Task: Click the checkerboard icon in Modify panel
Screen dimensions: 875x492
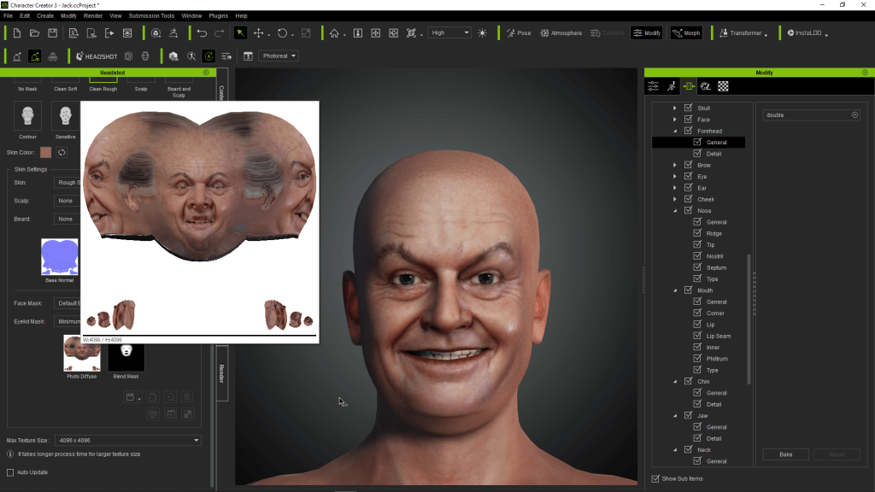Action: [x=723, y=86]
